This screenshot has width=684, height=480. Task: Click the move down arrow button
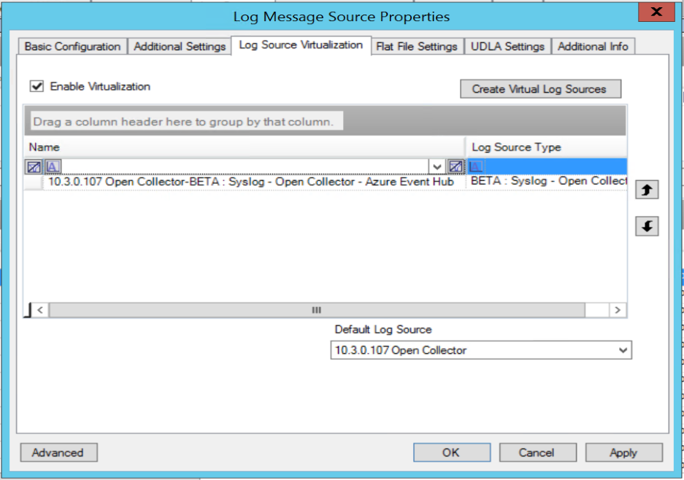(x=647, y=226)
